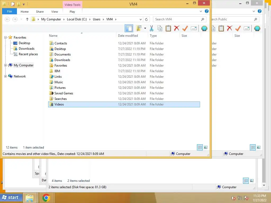This screenshot has height=203, width=271.
Task: Click the Copy icon in VM4 toolbar
Action: coord(160,28)
